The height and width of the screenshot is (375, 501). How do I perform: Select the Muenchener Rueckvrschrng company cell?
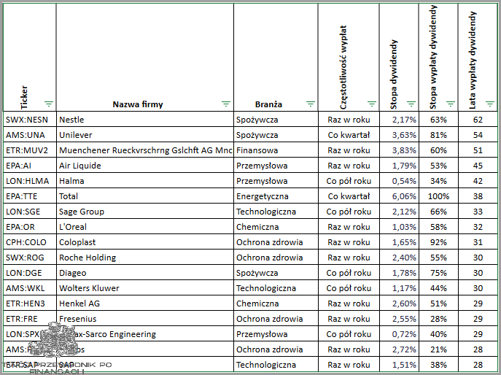[144, 150]
